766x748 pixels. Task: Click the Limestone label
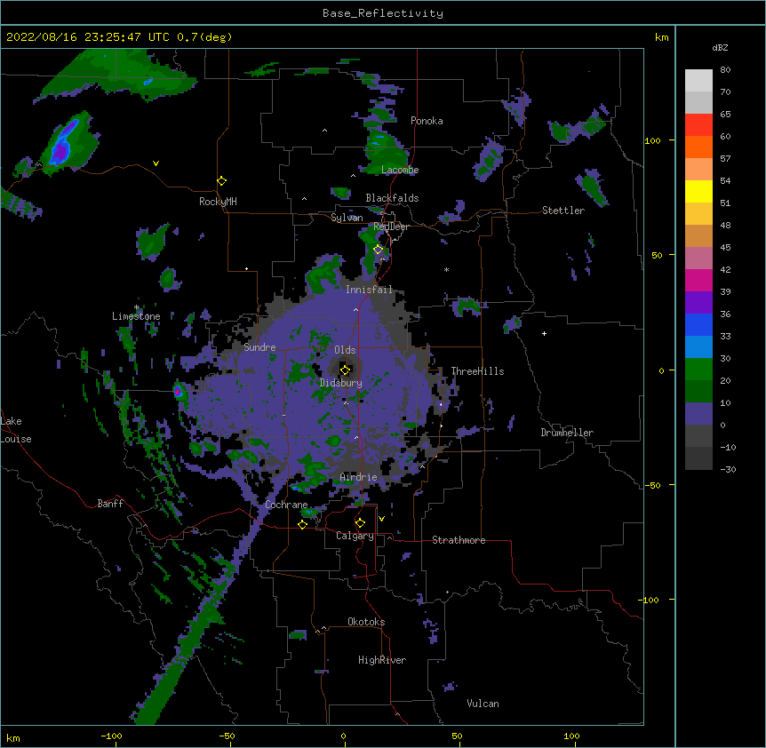(136, 316)
